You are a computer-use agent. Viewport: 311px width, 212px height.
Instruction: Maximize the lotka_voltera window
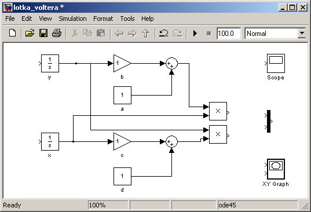[x=292, y=8]
